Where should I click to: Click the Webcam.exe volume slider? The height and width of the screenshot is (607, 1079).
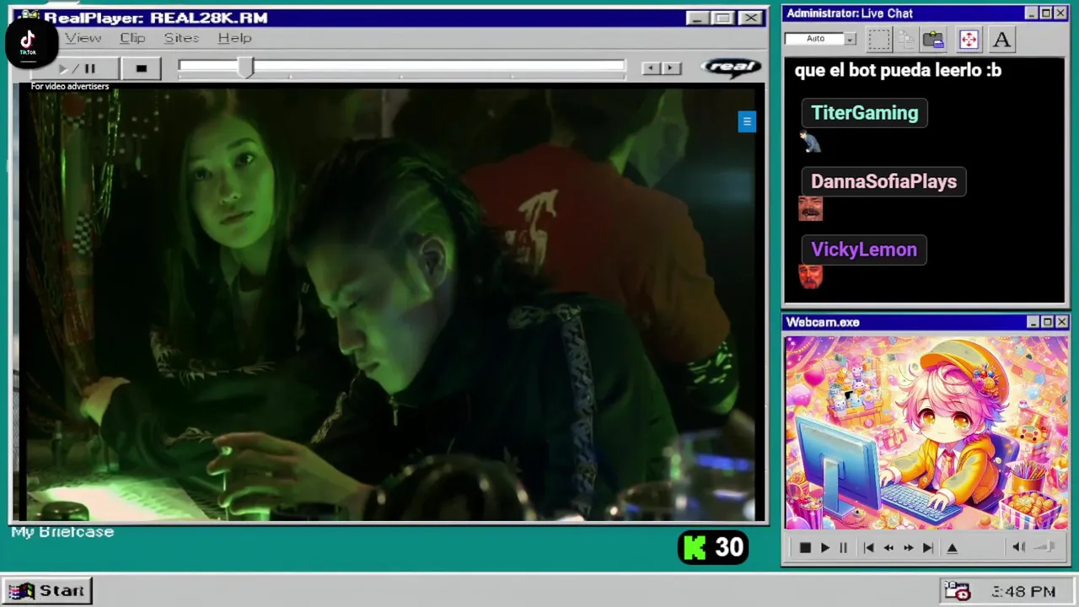coord(1045,547)
